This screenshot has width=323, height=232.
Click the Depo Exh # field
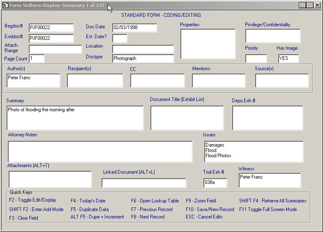268,118
